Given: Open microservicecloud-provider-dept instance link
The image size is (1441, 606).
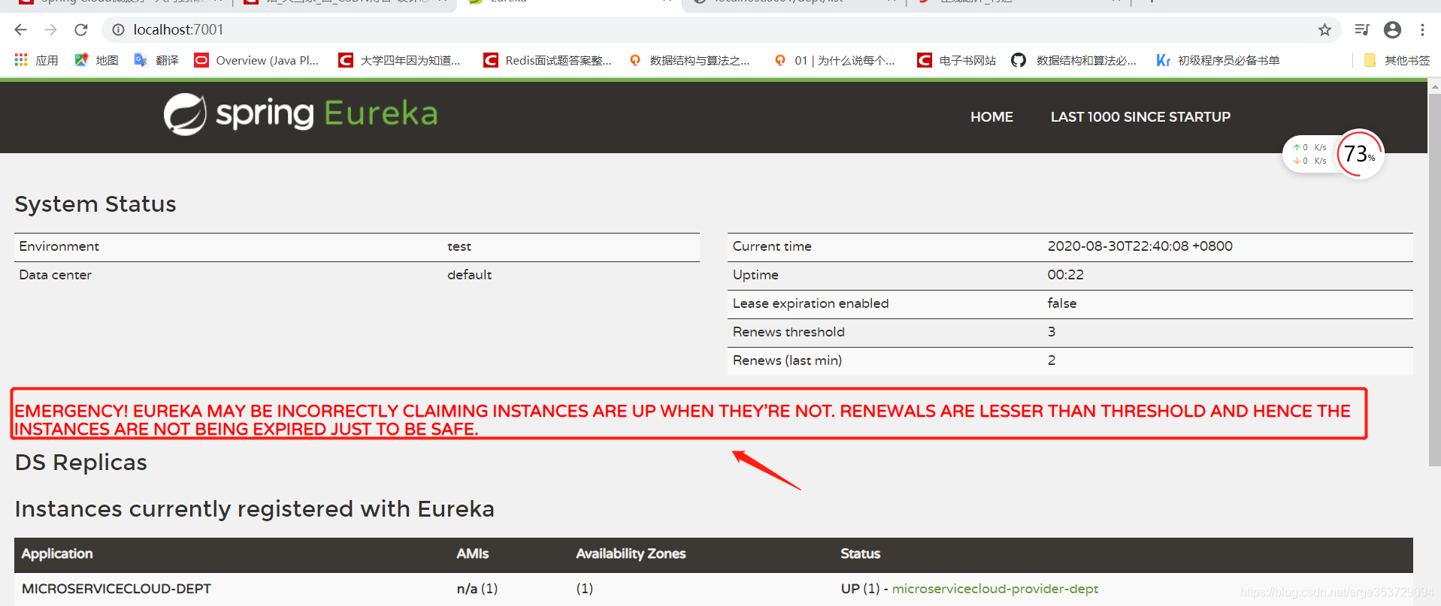Looking at the screenshot, I should tap(994, 589).
